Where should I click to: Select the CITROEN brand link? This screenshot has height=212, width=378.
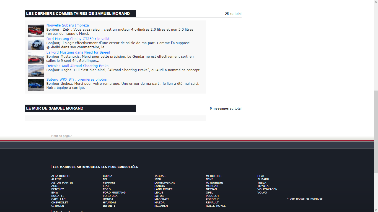58,206
